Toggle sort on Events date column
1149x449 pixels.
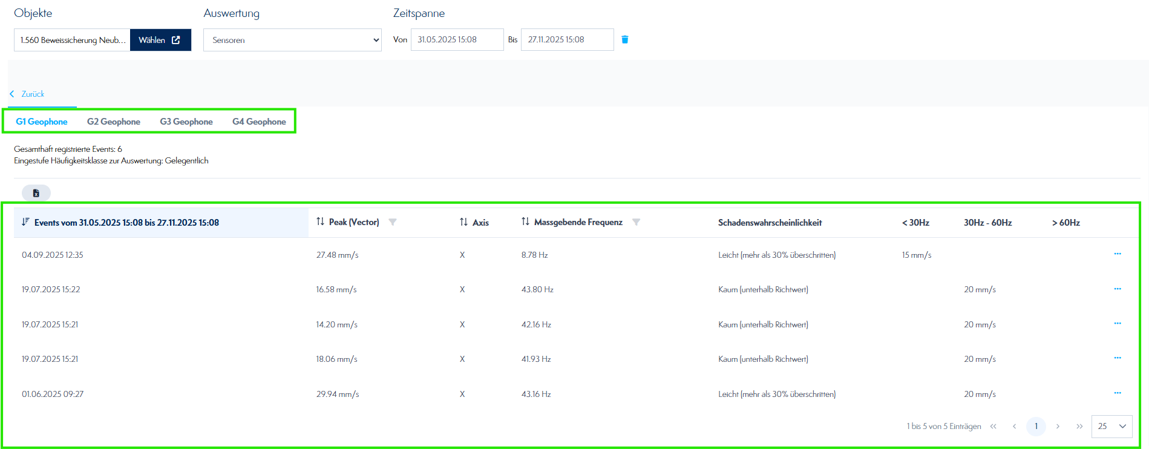click(25, 222)
